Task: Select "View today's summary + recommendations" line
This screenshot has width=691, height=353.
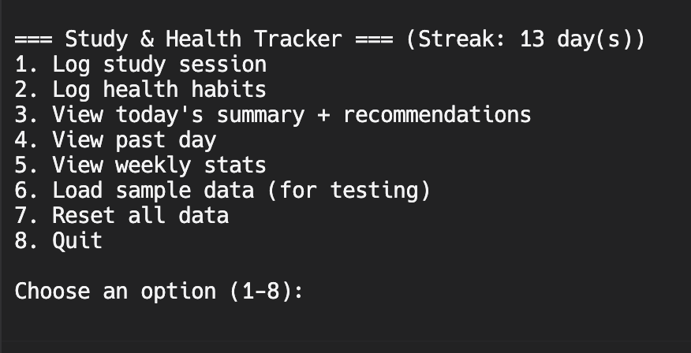Action: point(273,115)
